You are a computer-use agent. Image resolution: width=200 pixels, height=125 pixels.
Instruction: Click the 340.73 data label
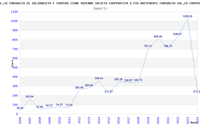[138, 80]
